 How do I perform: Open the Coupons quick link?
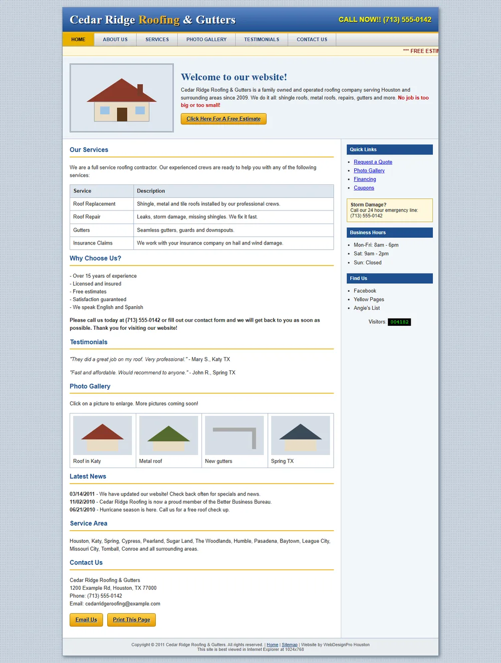pos(364,188)
